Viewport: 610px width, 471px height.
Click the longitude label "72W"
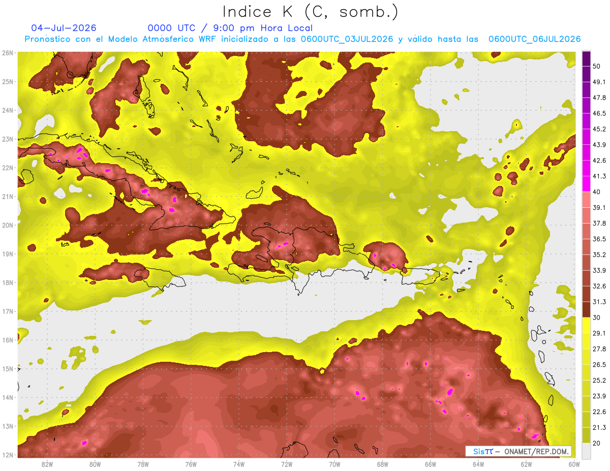pyautogui.click(x=287, y=464)
